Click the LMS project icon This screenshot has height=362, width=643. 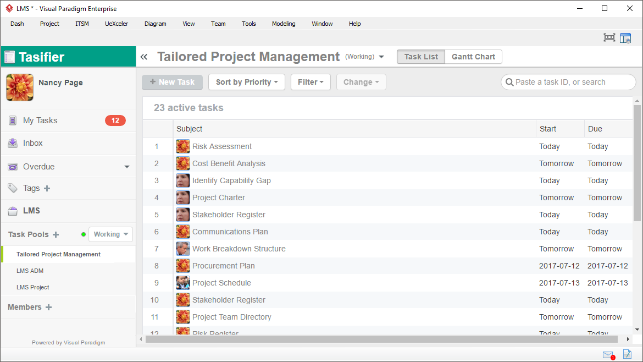[13, 211]
